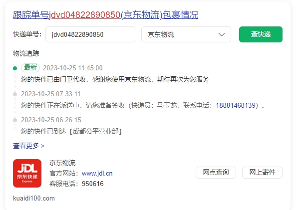Expand the 京东物流 courier dropdown arrow
304x210 pixels.
pyautogui.click(x=222, y=34)
